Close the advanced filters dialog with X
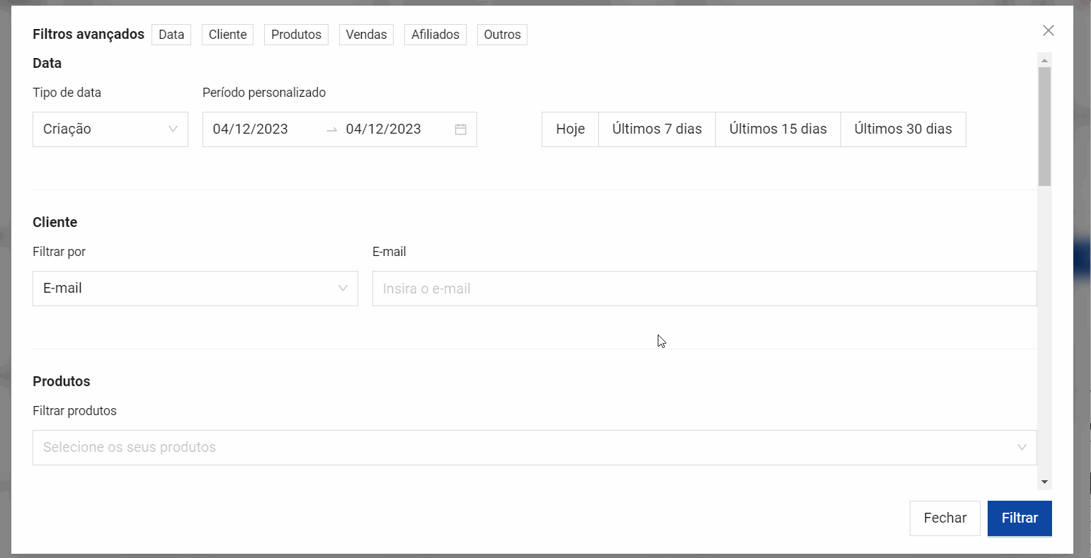The image size is (1091, 558). click(x=1049, y=30)
